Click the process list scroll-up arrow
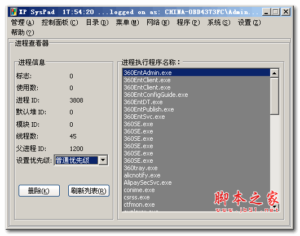This screenshot has height=236, width=300. tap(275, 73)
